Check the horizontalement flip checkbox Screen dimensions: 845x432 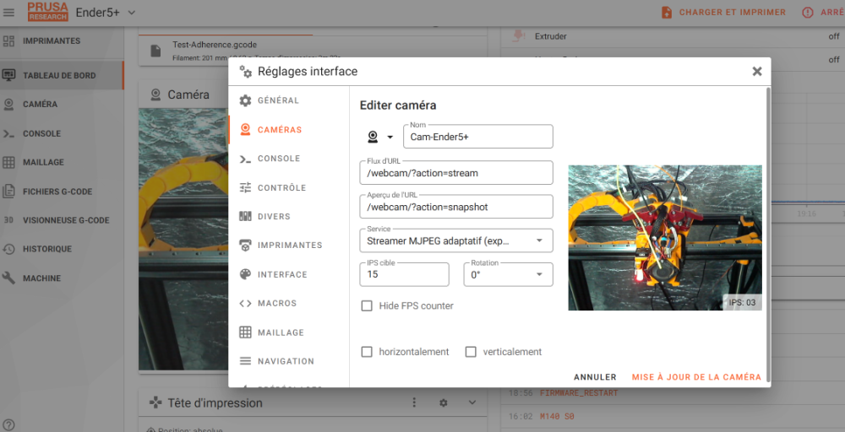pos(367,352)
